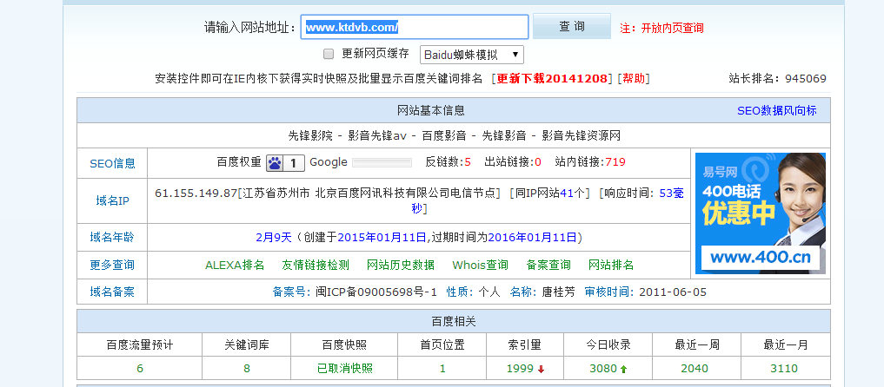Viewport: 884px width, 387px height.
Task: Click the 今日收录 value 3080
Action: (602, 369)
